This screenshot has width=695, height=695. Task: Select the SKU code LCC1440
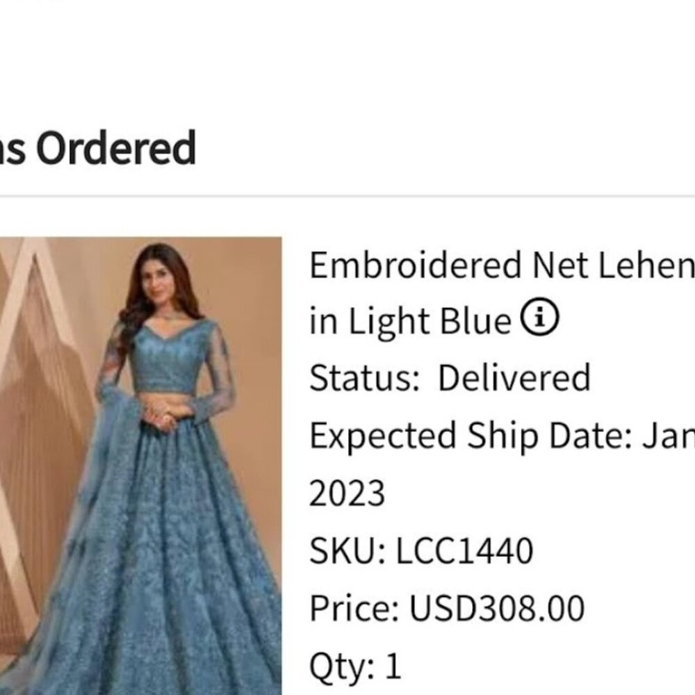[x=464, y=550]
